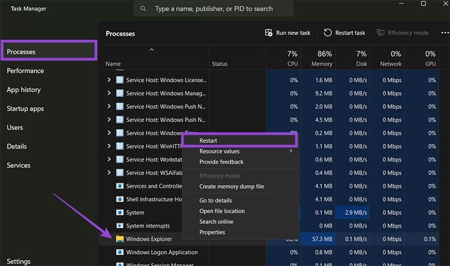Click the Windows Explorer folder icon
This screenshot has width=450, height=266.
(120, 239)
